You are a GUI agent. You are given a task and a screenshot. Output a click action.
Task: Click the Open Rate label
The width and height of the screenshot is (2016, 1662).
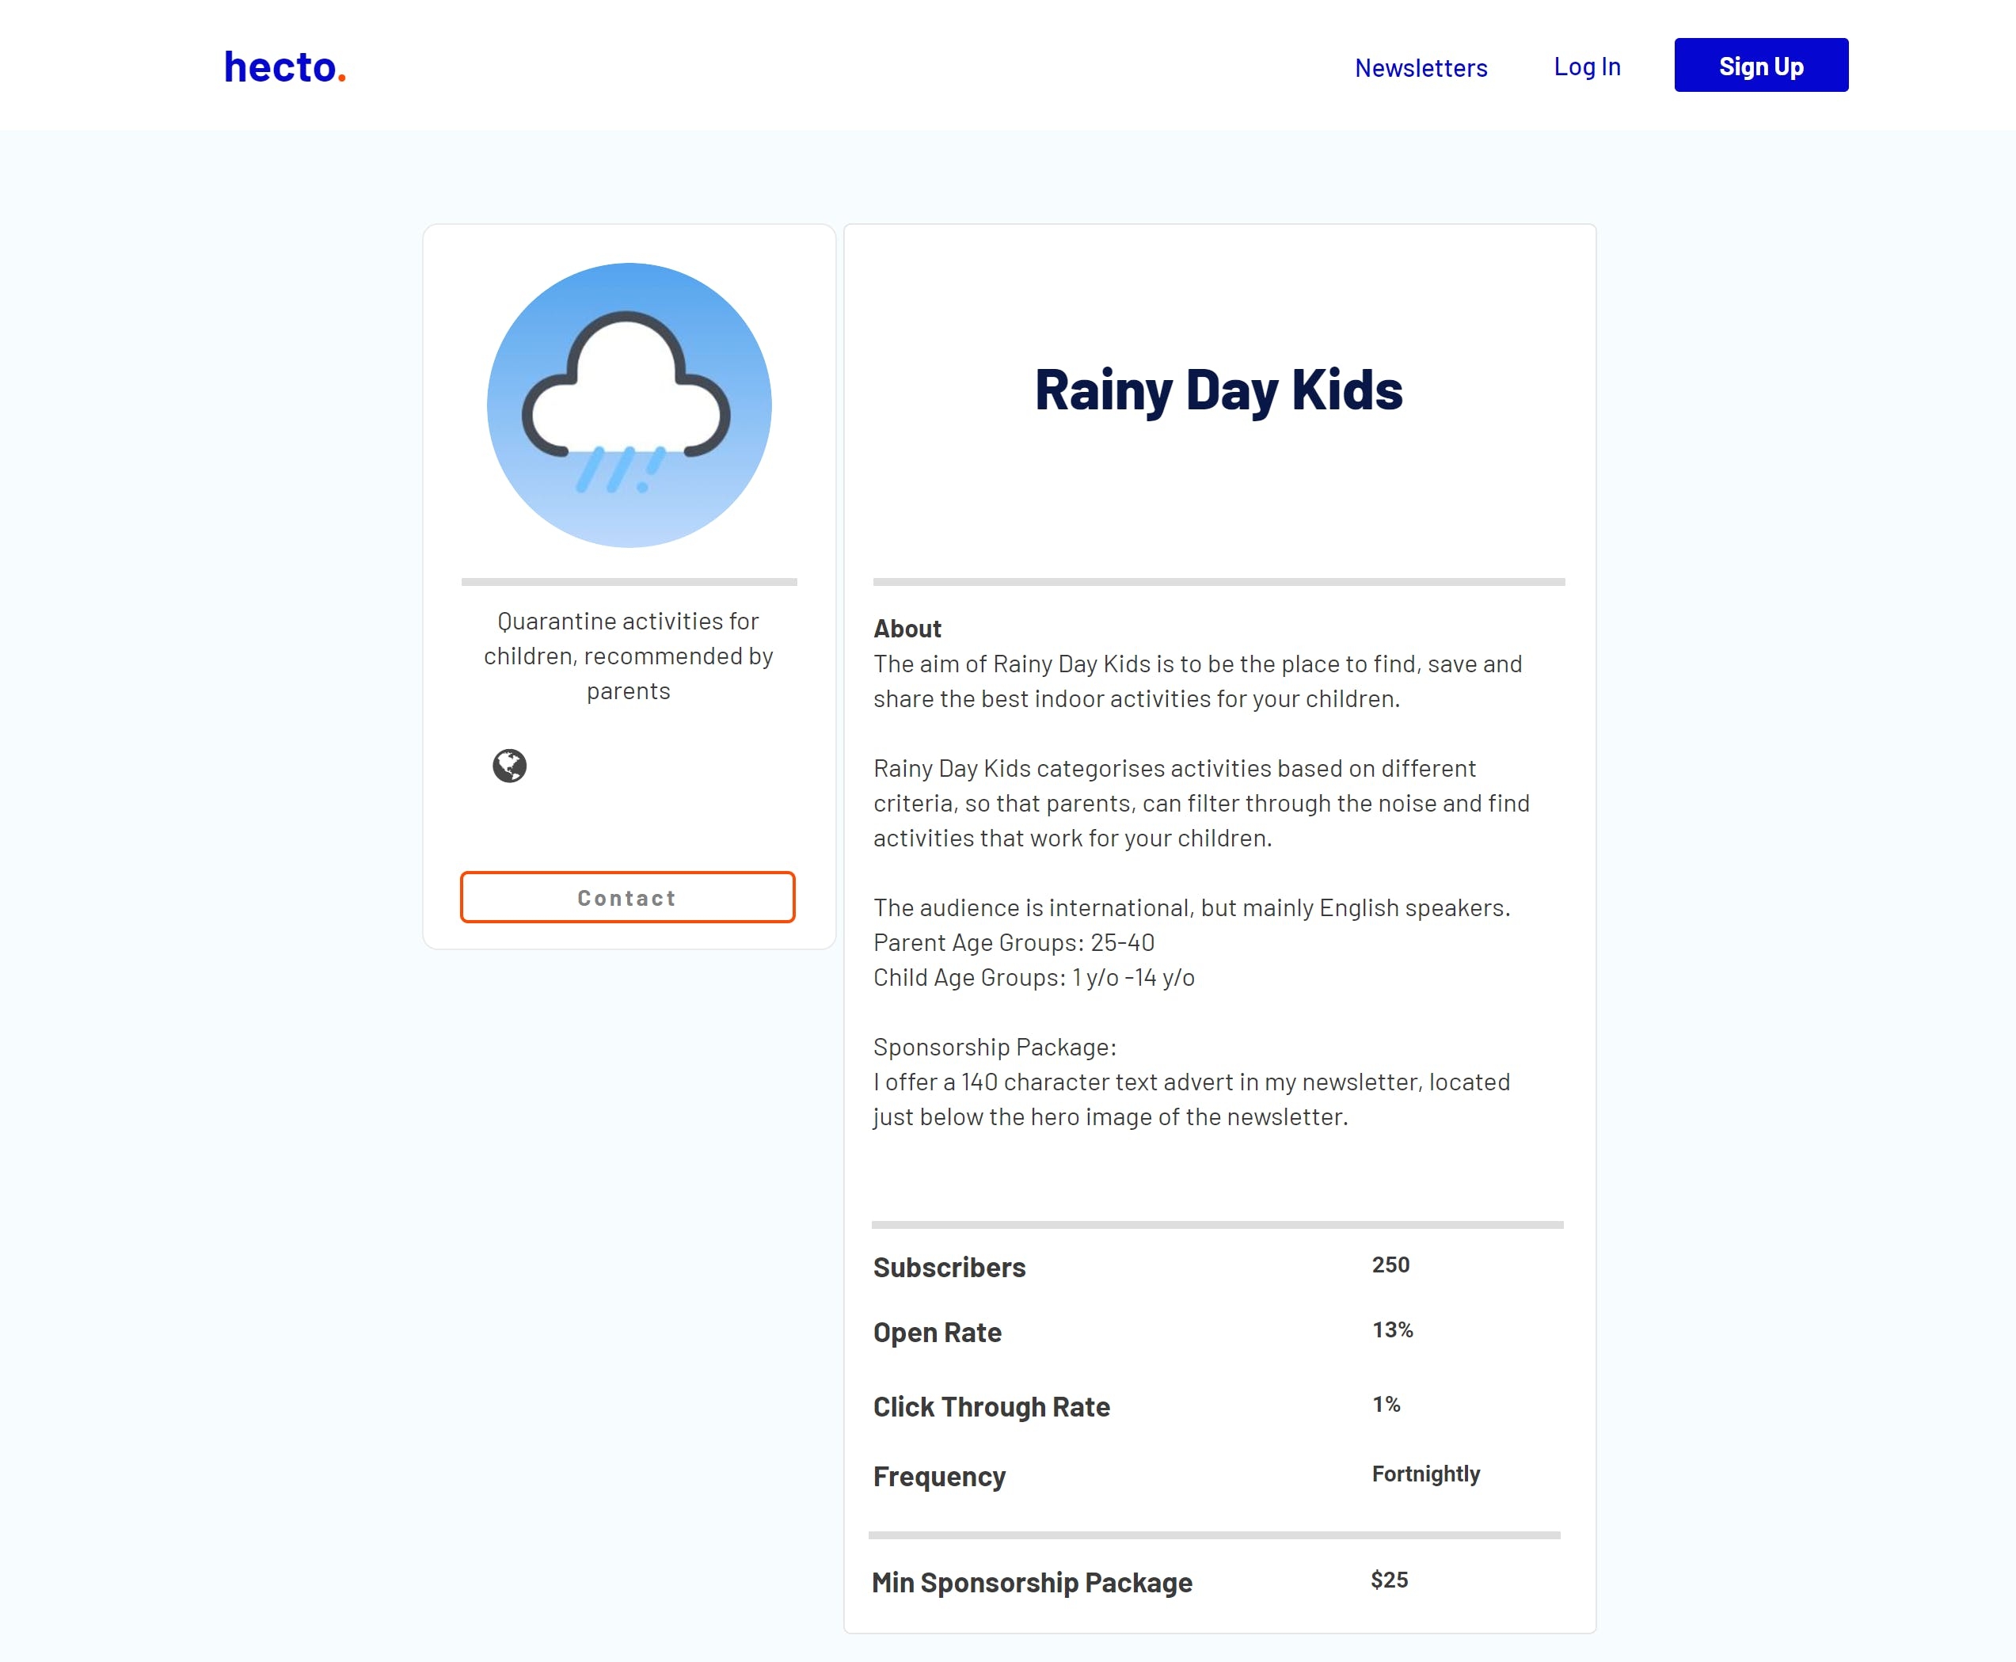point(936,1332)
